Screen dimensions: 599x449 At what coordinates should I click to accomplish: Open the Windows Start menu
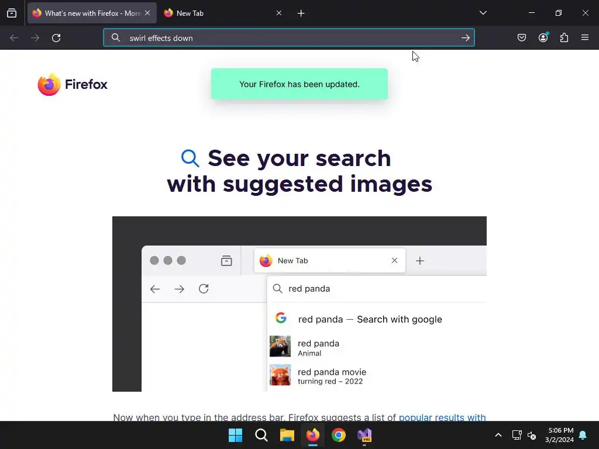(235, 435)
